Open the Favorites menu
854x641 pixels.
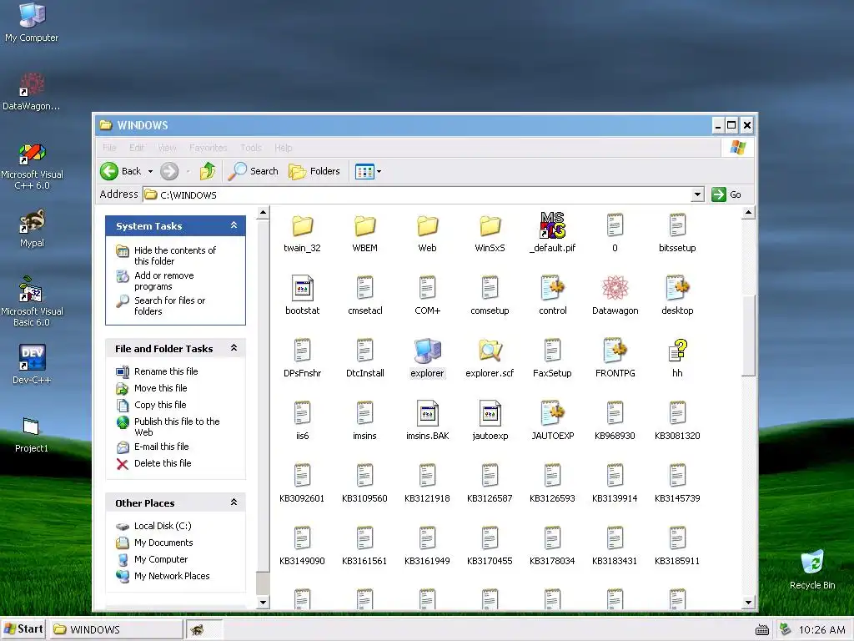click(x=208, y=148)
